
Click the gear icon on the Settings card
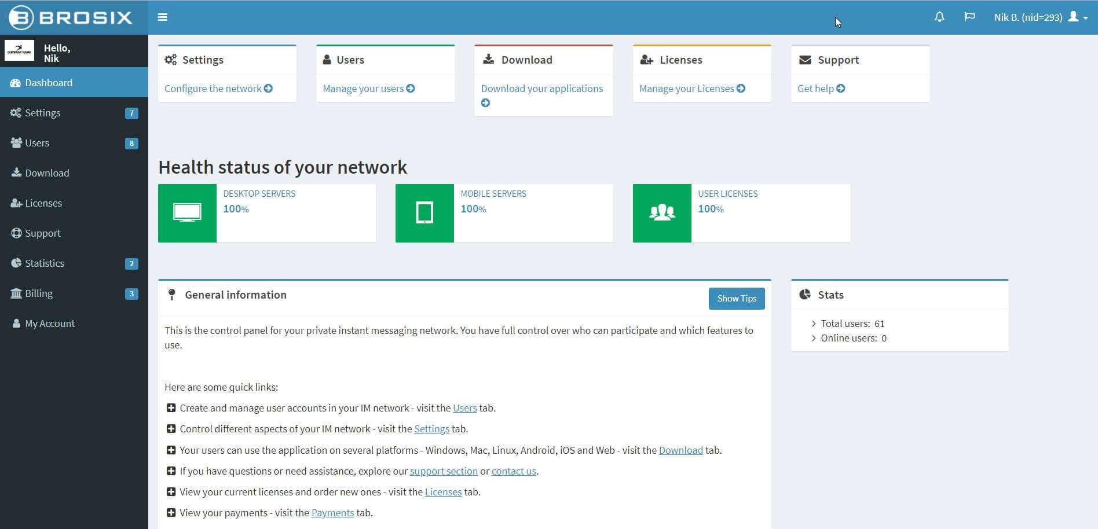170,59
